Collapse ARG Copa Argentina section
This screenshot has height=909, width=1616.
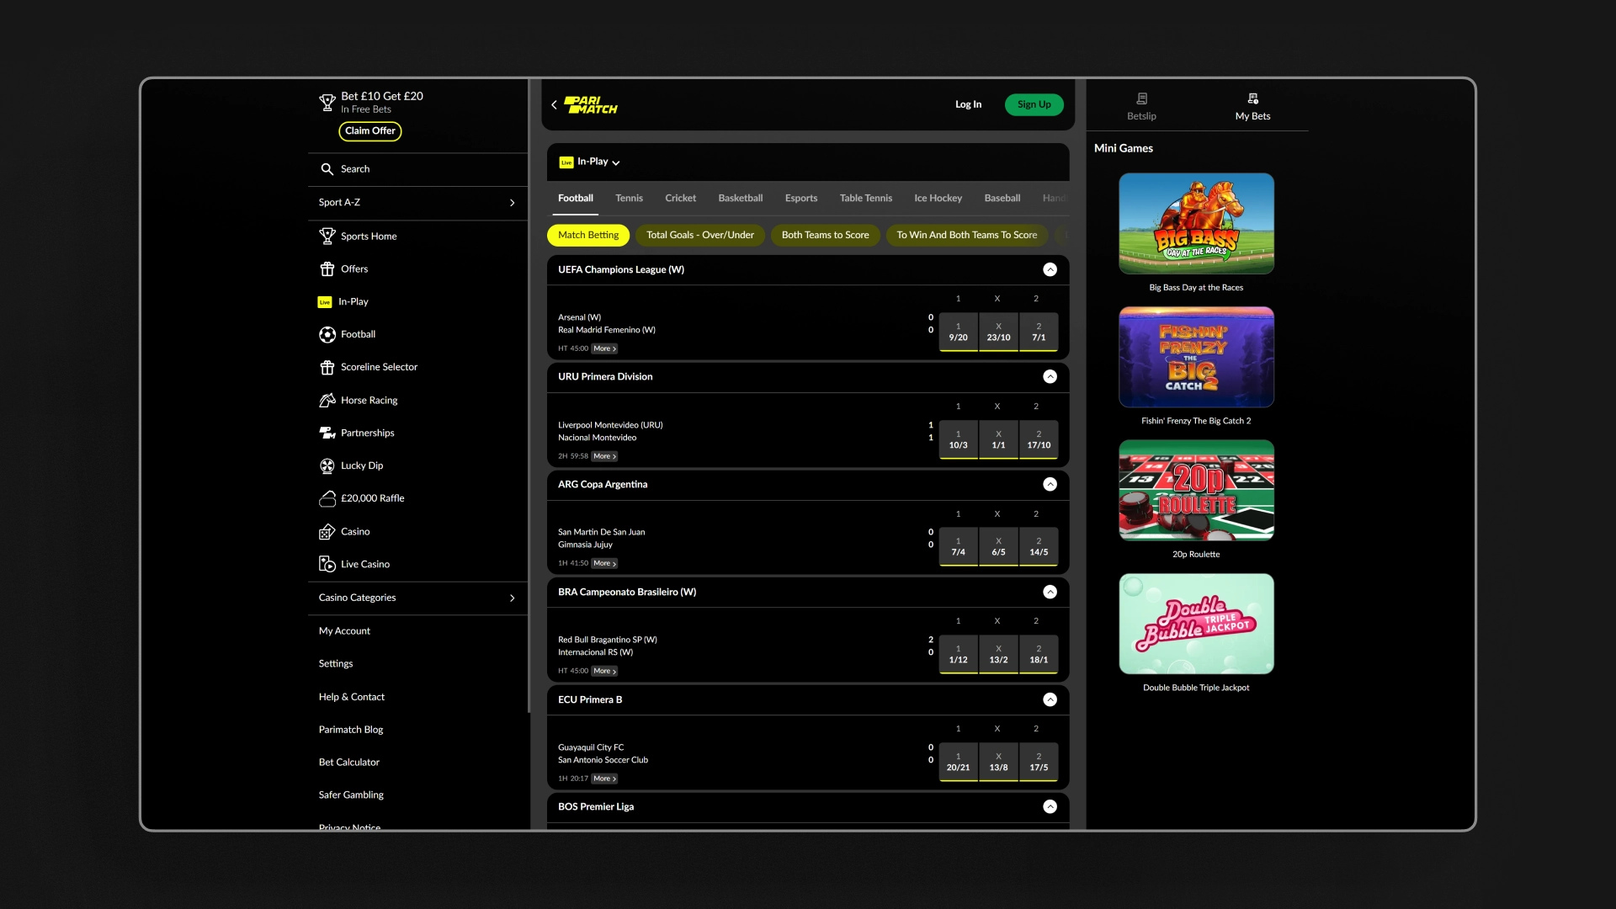(x=1050, y=485)
